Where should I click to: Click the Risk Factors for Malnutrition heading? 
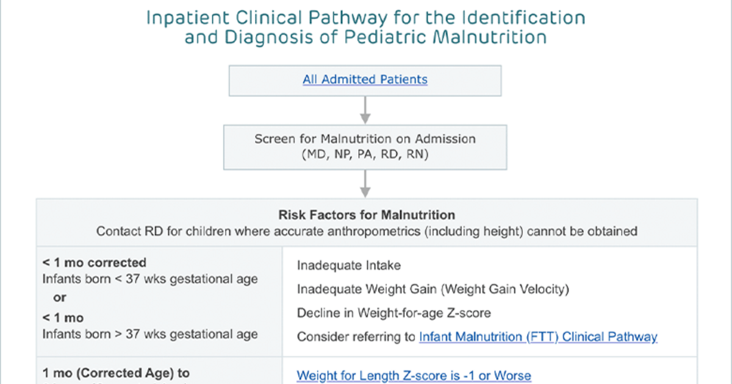tap(367, 215)
